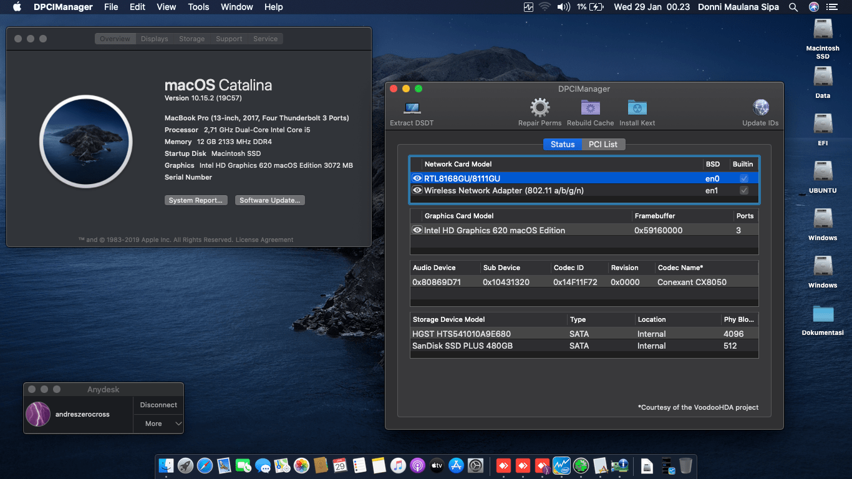Image resolution: width=852 pixels, height=479 pixels.
Task: Launch Music app from dock
Action: tap(398, 465)
